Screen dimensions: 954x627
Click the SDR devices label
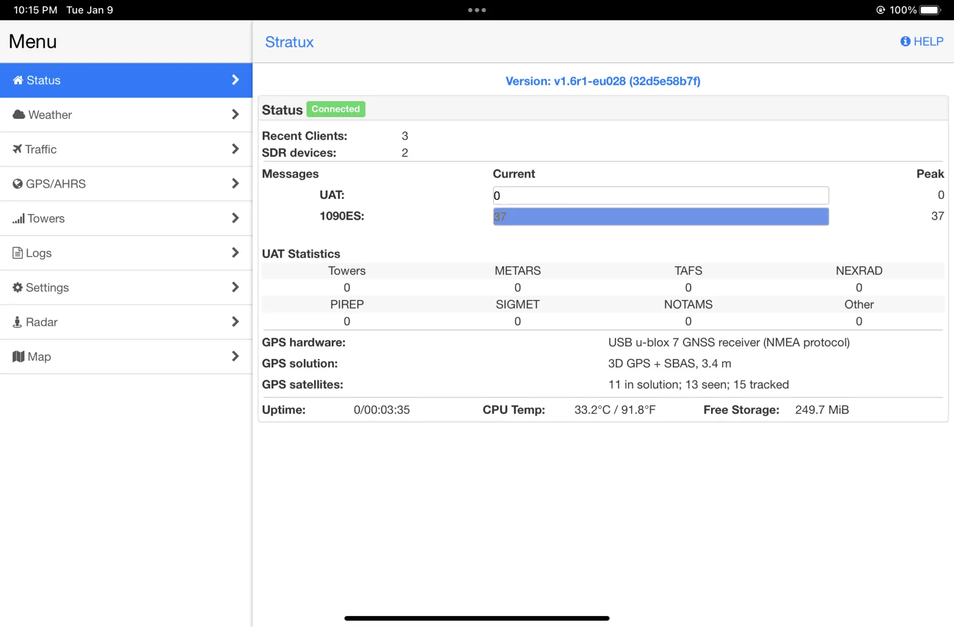(299, 153)
